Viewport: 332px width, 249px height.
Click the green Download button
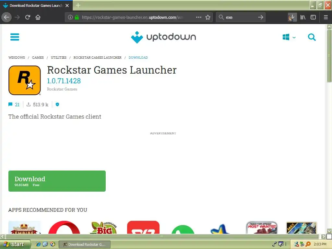(x=57, y=181)
